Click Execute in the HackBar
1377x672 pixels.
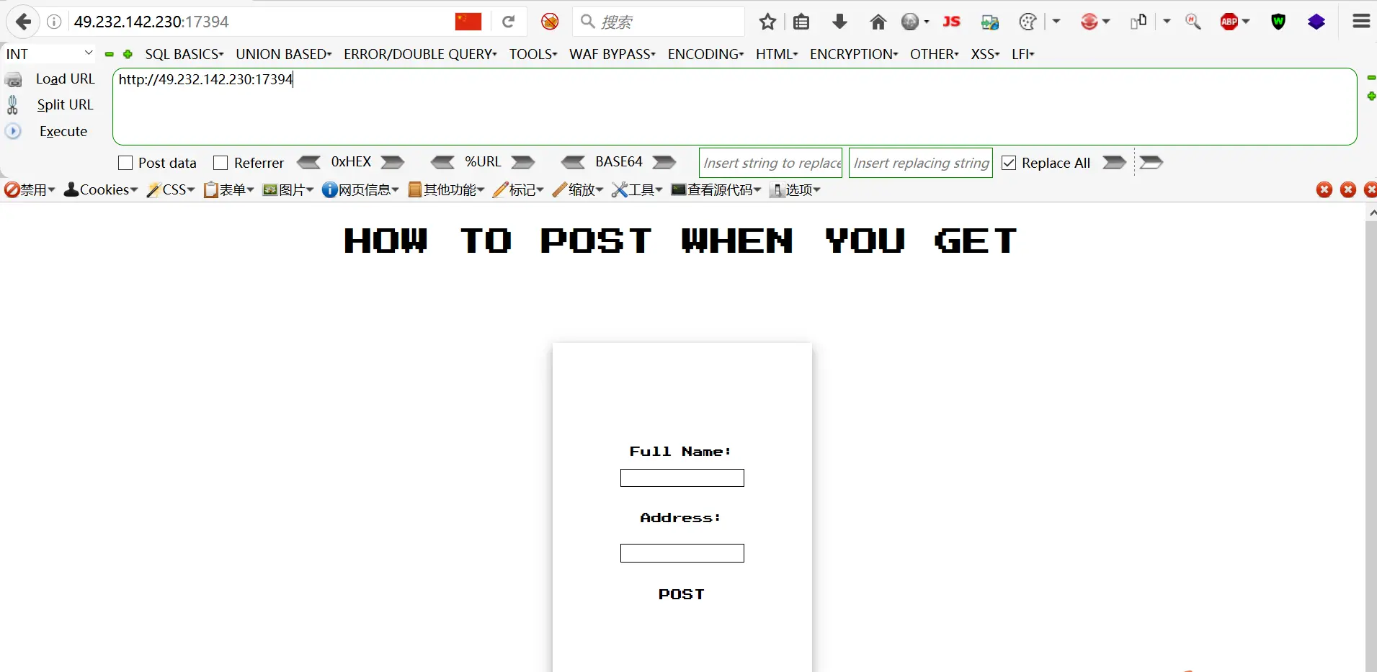point(63,131)
